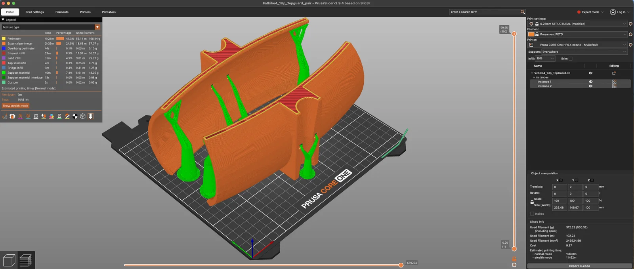634x269 pixels.
Task: Toggle seams display icon in legend toolbar
Action: [x=36, y=116]
